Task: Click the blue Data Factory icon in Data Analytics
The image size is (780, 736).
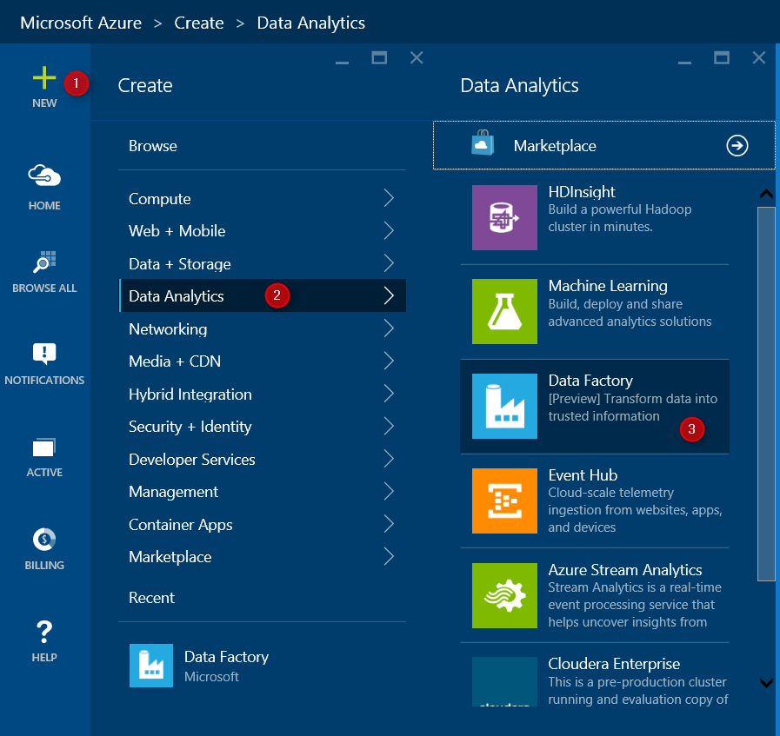Action: [504, 406]
